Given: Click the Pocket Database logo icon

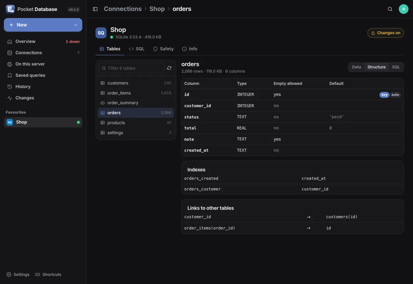Looking at the screenshot, I should click(x=10, y=9).
